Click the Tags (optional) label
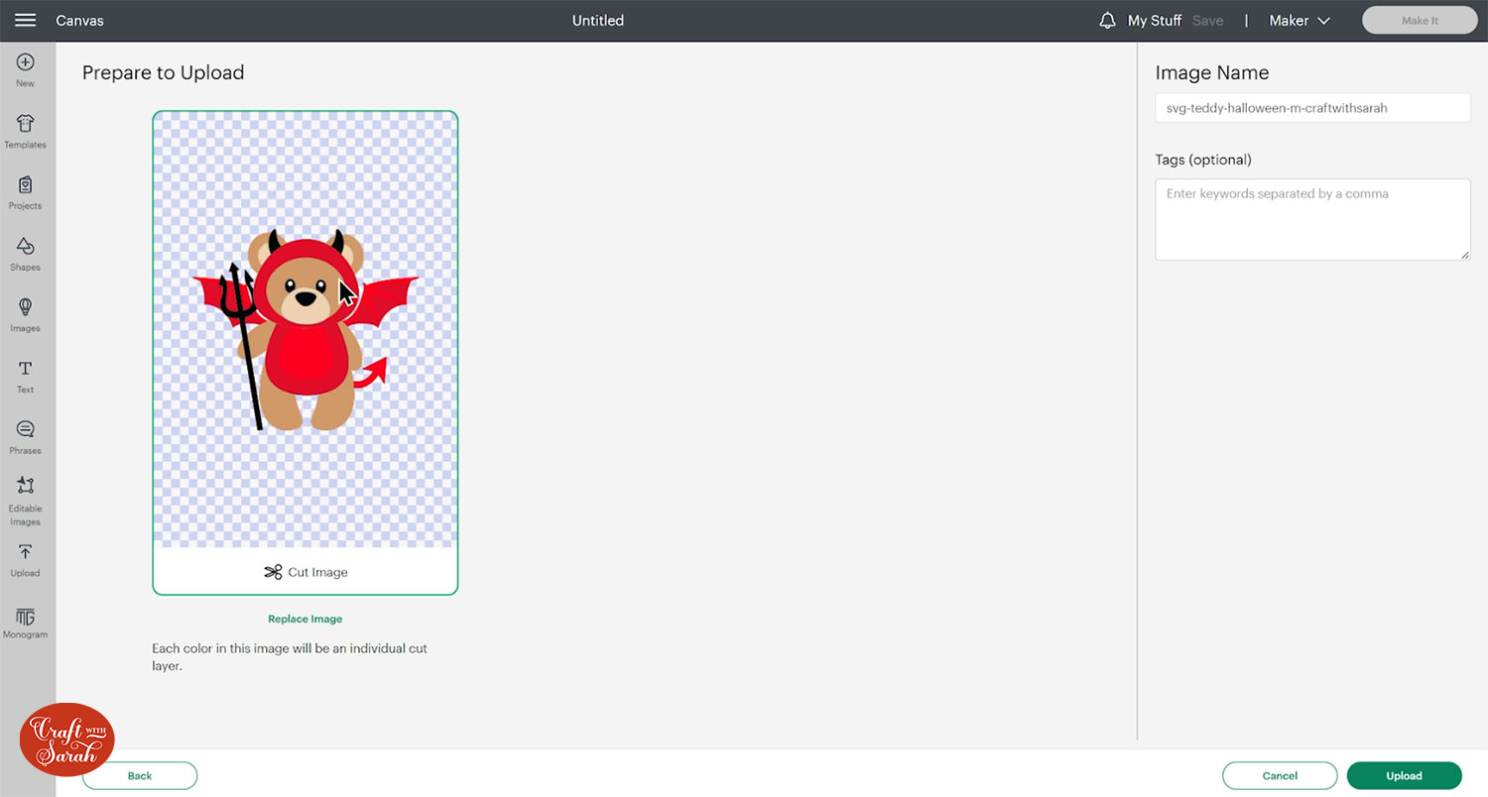1488x797 pixels. (x=1203, y=160)
